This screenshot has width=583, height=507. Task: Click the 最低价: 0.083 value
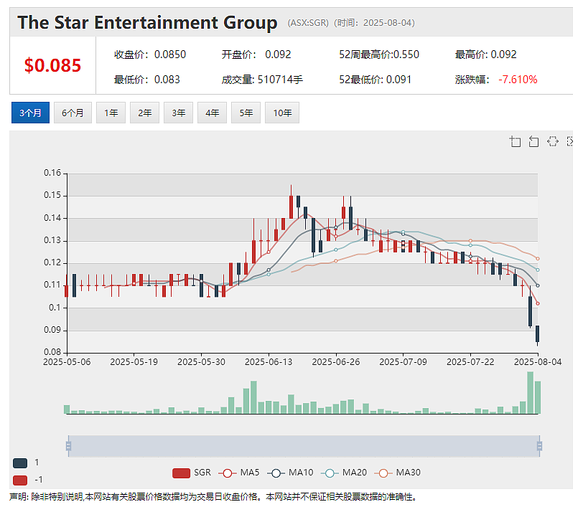147,80
